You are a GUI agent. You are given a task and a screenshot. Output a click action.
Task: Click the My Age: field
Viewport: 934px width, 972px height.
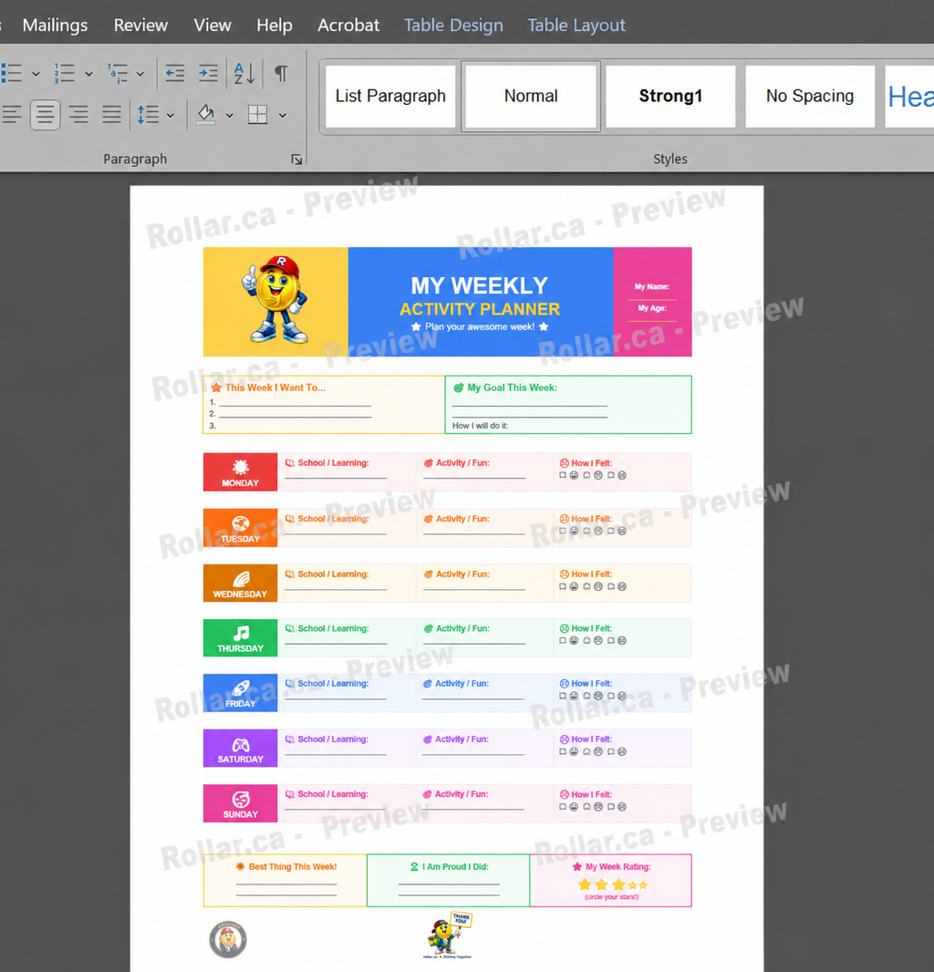coord(652,308)
